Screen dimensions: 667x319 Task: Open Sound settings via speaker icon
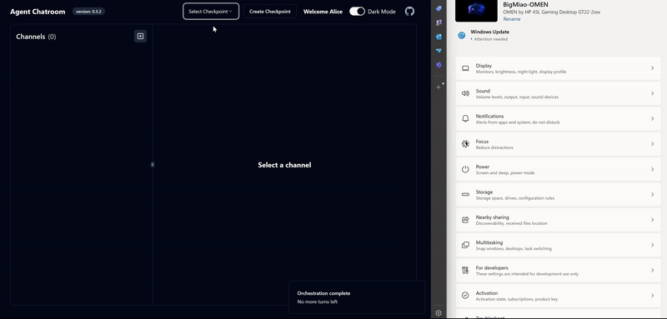tap(465, 93)
